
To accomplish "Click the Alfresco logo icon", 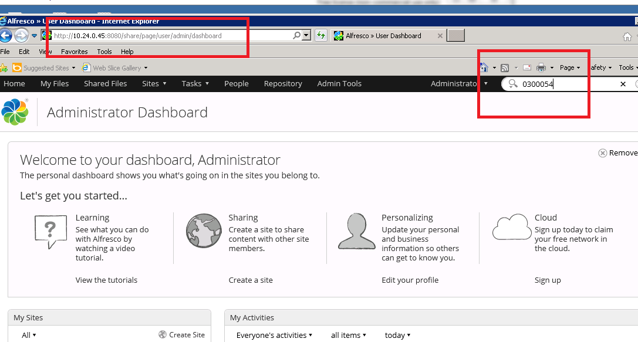I will pyautogui.click(x=15, y=112).
